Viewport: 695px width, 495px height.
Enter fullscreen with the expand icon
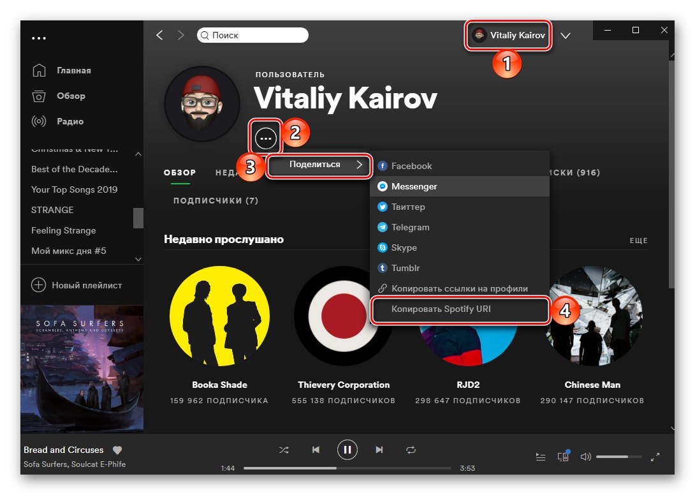[655, 457]
